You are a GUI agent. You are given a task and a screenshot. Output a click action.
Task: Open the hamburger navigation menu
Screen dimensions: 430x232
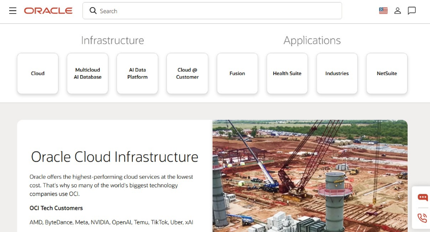tap(13, 11)
